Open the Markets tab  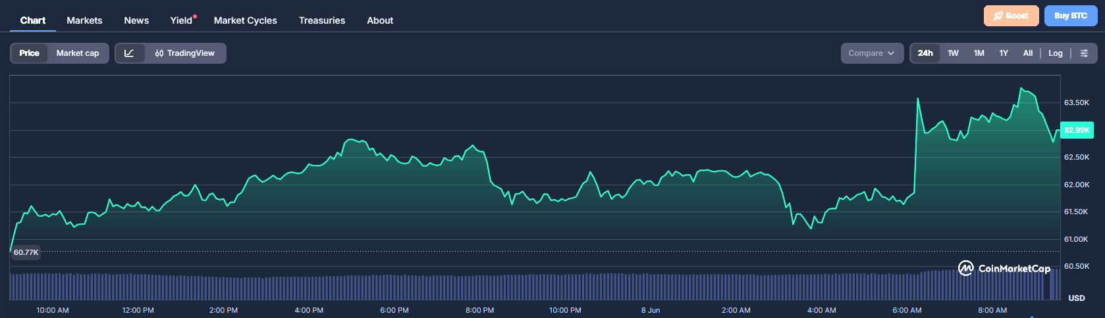tap(84, 20)
